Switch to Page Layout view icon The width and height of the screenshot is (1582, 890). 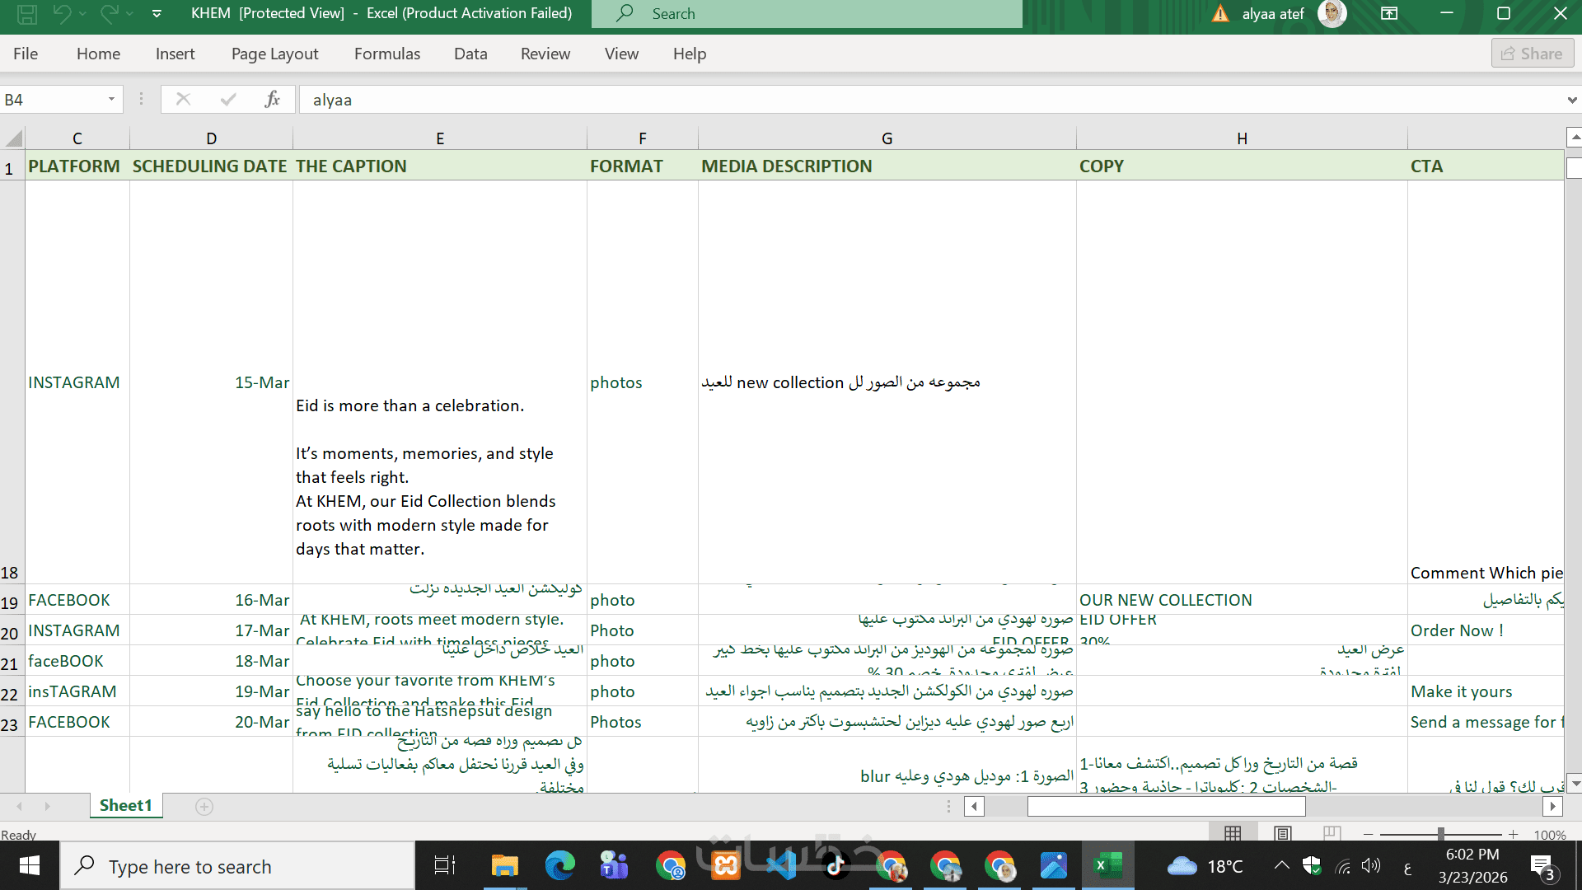pyautogui.click(x=1283, y=834)
